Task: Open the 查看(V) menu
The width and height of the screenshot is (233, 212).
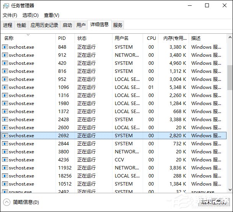Action: point(51,15)
